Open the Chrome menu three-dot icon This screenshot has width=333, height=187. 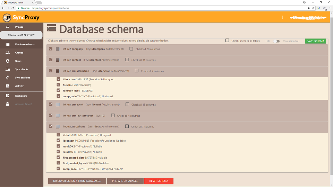point(330,8)
